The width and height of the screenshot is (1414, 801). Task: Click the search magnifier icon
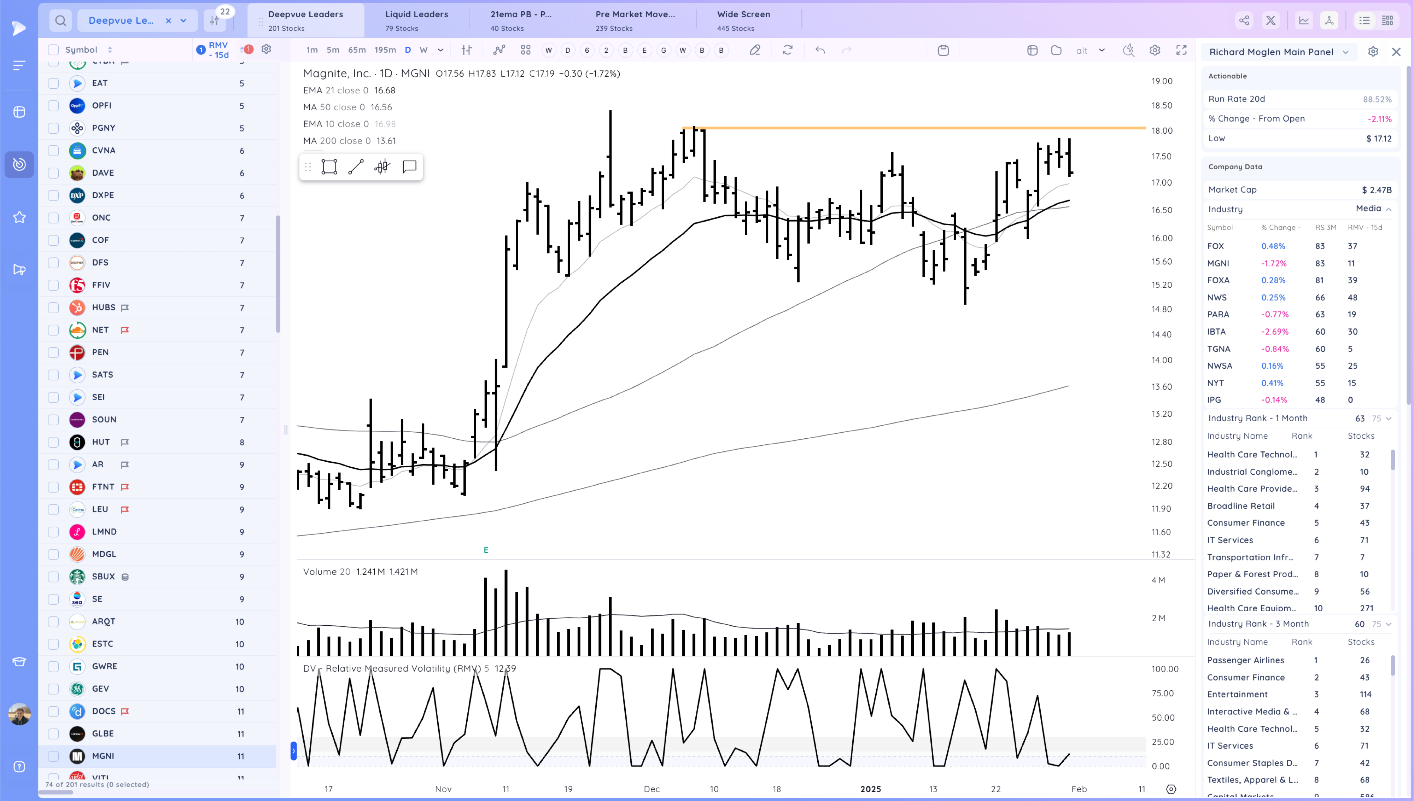tap(60, 21)
